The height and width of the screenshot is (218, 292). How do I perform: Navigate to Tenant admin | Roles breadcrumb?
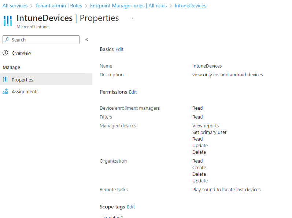pyautogui.click(x=59, y=6)
